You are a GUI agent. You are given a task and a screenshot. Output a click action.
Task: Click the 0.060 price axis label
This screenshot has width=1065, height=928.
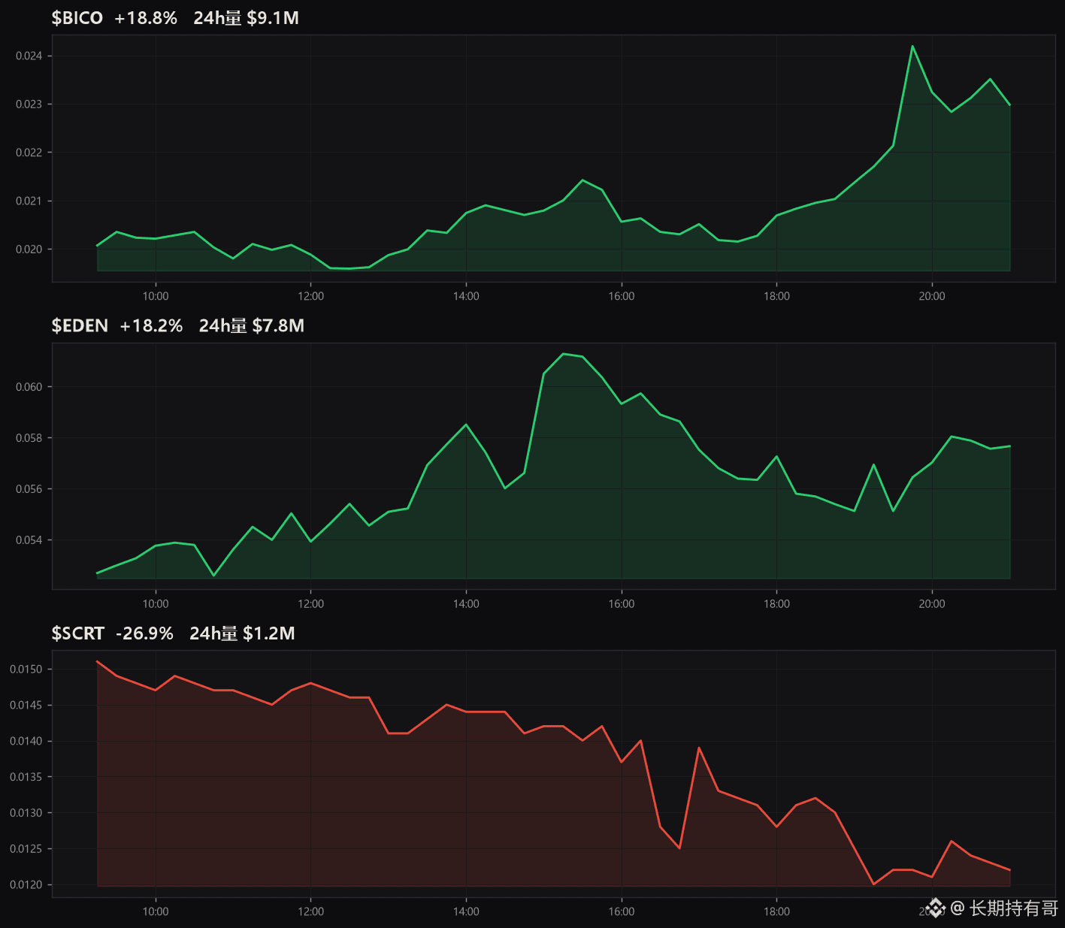click(29, 387)
